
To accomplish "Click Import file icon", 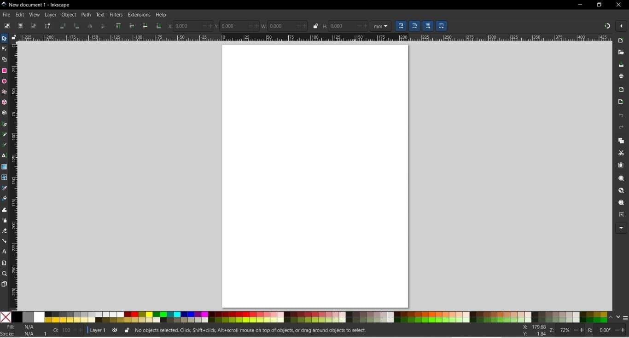I will pos(621,90).
